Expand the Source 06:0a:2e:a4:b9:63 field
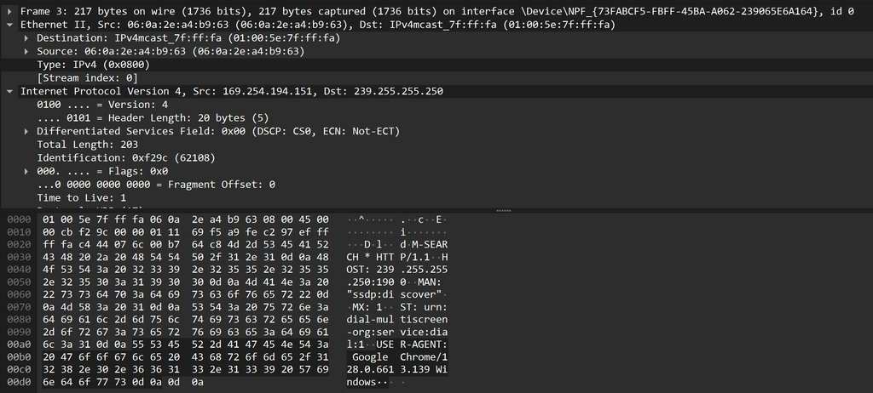This screenshot has width=873, height=393. click(26, 51)
